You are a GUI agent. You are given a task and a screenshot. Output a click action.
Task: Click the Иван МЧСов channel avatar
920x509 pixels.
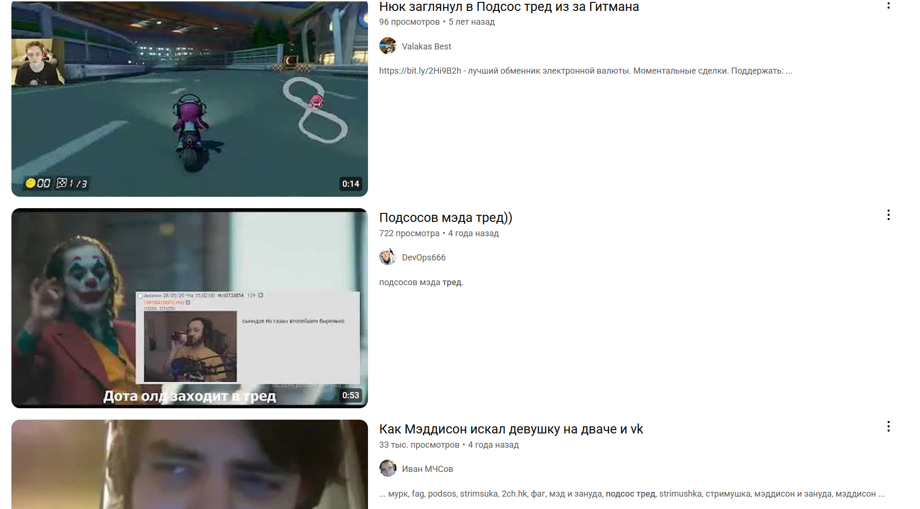pos(387,469)
